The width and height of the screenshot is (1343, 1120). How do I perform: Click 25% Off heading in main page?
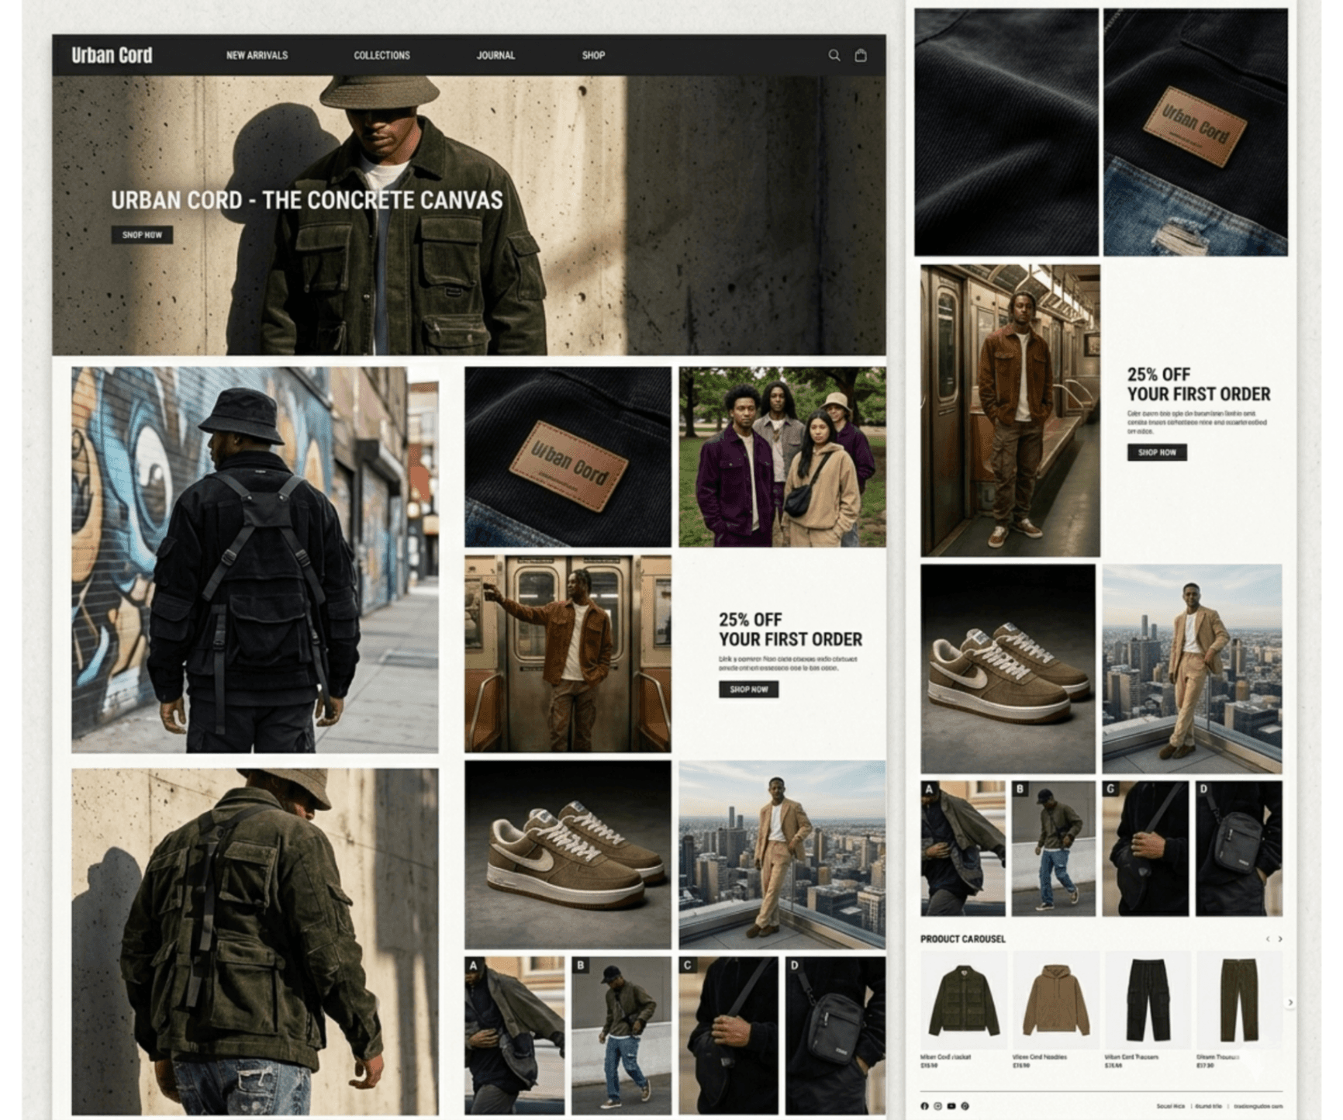790,629
